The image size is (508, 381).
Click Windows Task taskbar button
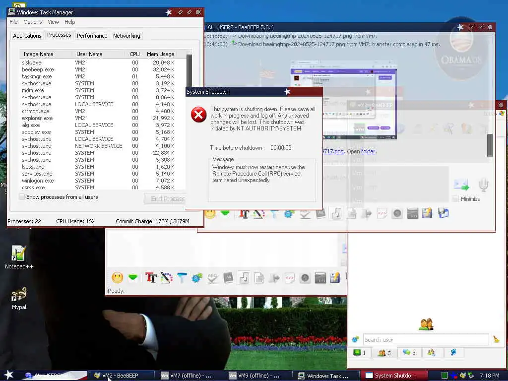pyautogui.click(x=325, y=376)
